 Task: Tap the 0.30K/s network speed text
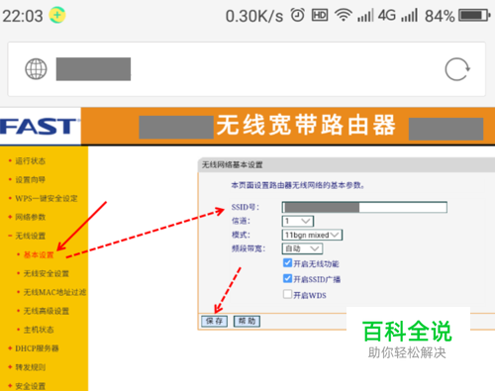(x=254, y=16)
